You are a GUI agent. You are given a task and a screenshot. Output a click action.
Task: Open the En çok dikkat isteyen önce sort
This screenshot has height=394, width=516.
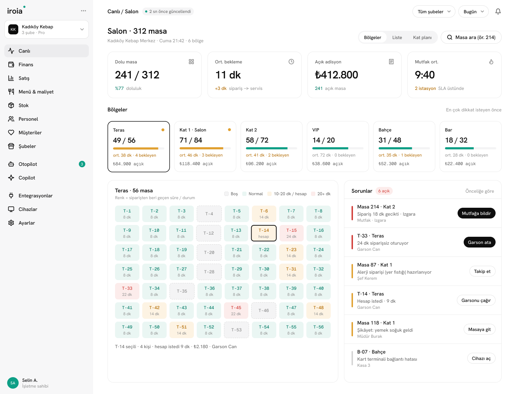474,110
